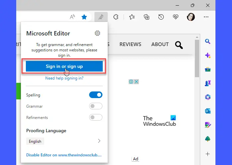The height and width of the screenshot is (165, 232).
Task: Open the Need help signing in link
Action: (64, 78)
